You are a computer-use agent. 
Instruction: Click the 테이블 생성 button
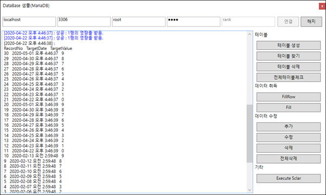289,45
